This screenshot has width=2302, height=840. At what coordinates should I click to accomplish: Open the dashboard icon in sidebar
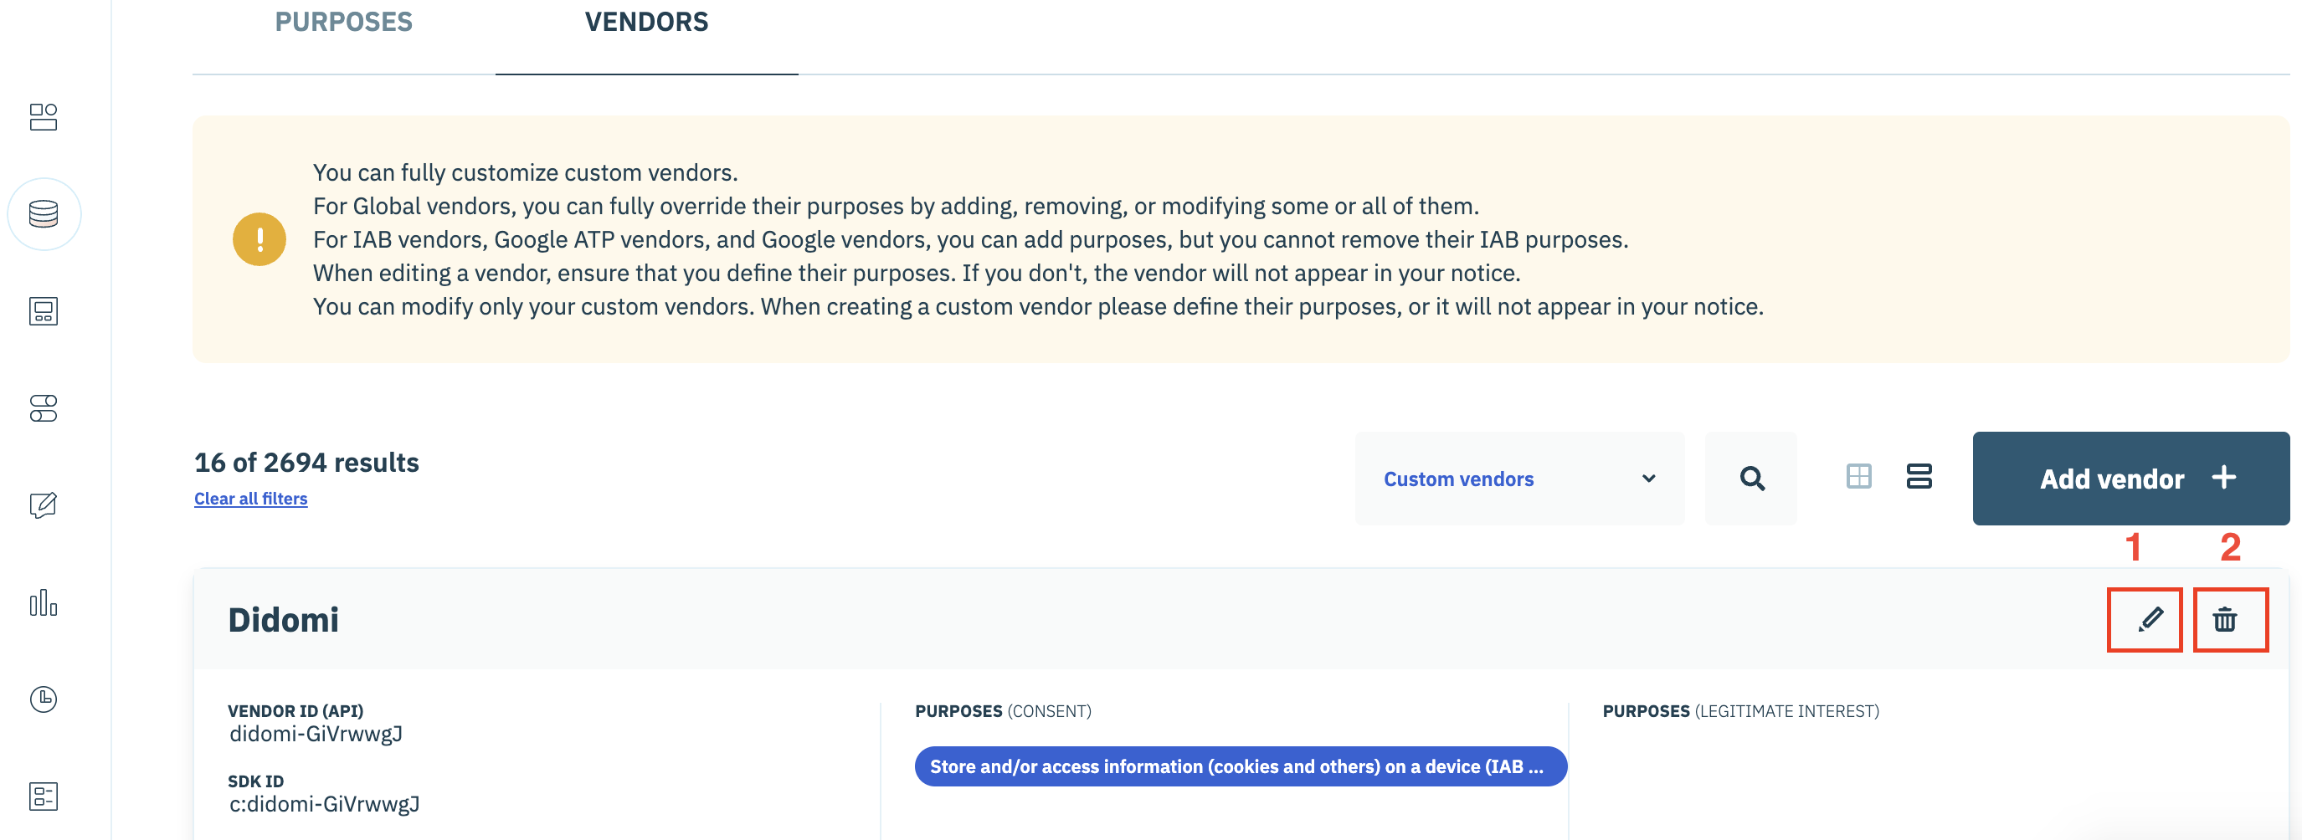(43, 117)
